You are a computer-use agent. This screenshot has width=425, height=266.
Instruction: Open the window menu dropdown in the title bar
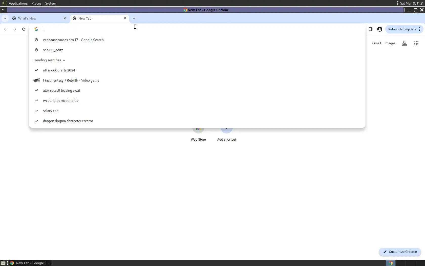(3, 10)
